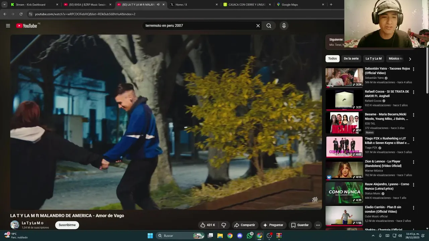Start voice search with the microphone icon
Screen dimensions: 429x241
pos(284,26)
